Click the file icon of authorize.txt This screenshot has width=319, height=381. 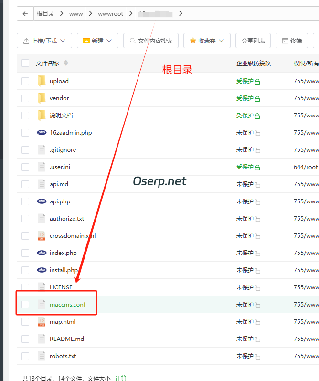pos(42,219)
